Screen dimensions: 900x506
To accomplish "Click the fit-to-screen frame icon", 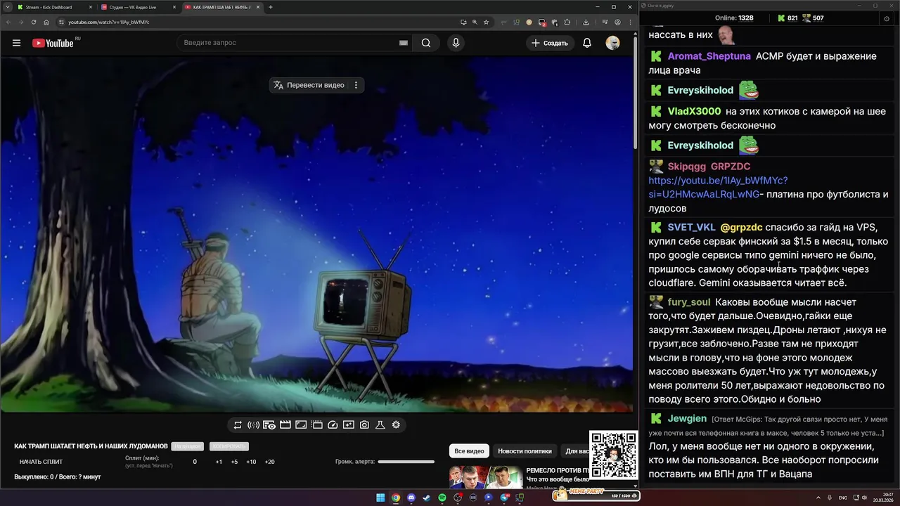I will click(301, 424).
